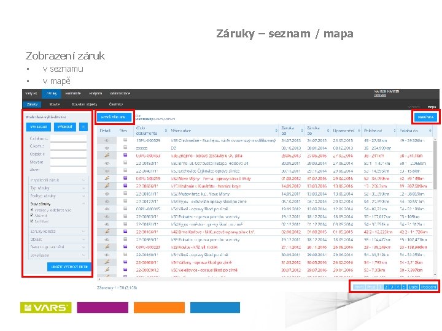Image resolution: width=442 pixels, height=331 pixels.
Task: Toggle the select/deselect all checkbox
Action: (x=32, y=210)
